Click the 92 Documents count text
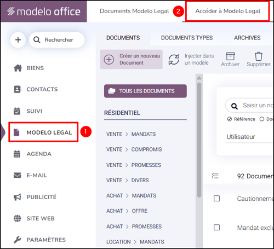 [255, 176]
